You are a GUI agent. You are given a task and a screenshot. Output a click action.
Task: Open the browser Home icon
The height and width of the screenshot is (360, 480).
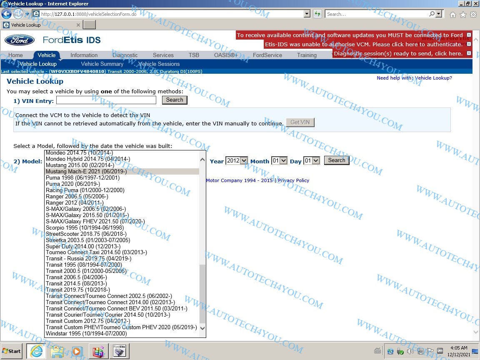(453, 15)
